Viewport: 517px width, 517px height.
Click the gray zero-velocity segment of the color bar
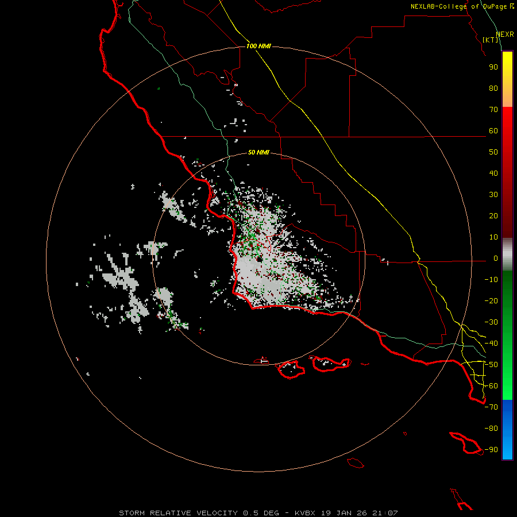[507, 254]
